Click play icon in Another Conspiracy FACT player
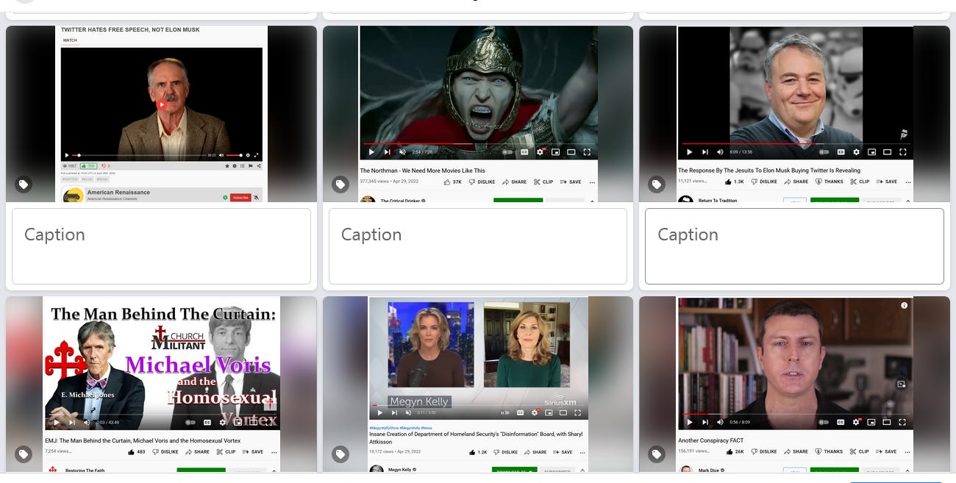This screenshot has height=483, width=956. [689, 422]
